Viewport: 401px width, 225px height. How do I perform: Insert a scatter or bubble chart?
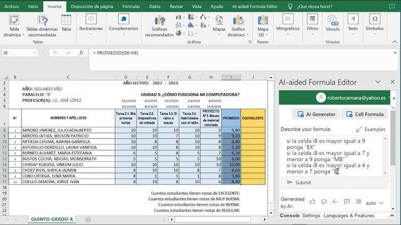click(x=192, y=33)
